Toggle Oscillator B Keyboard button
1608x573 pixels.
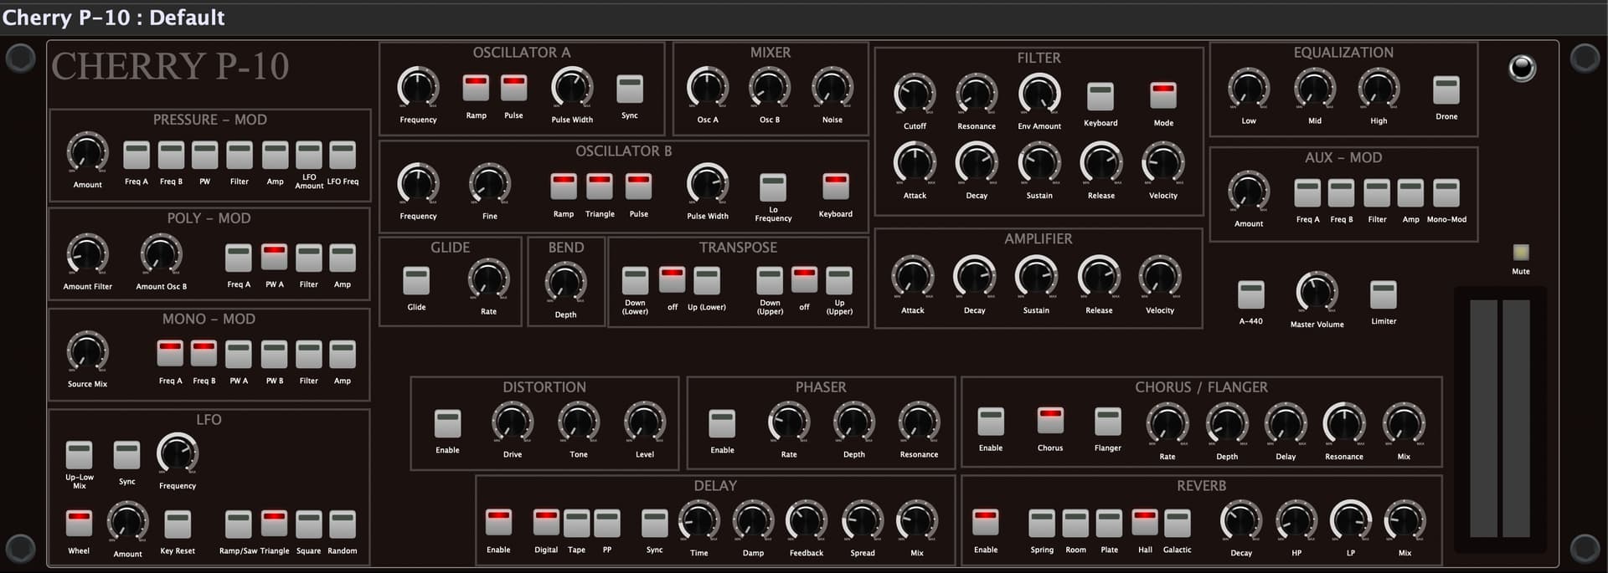pyautogui.click(x=835, y=187)
